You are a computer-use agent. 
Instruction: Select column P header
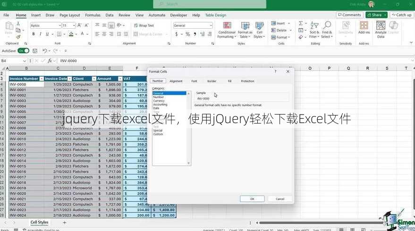[x=329, y=68]
